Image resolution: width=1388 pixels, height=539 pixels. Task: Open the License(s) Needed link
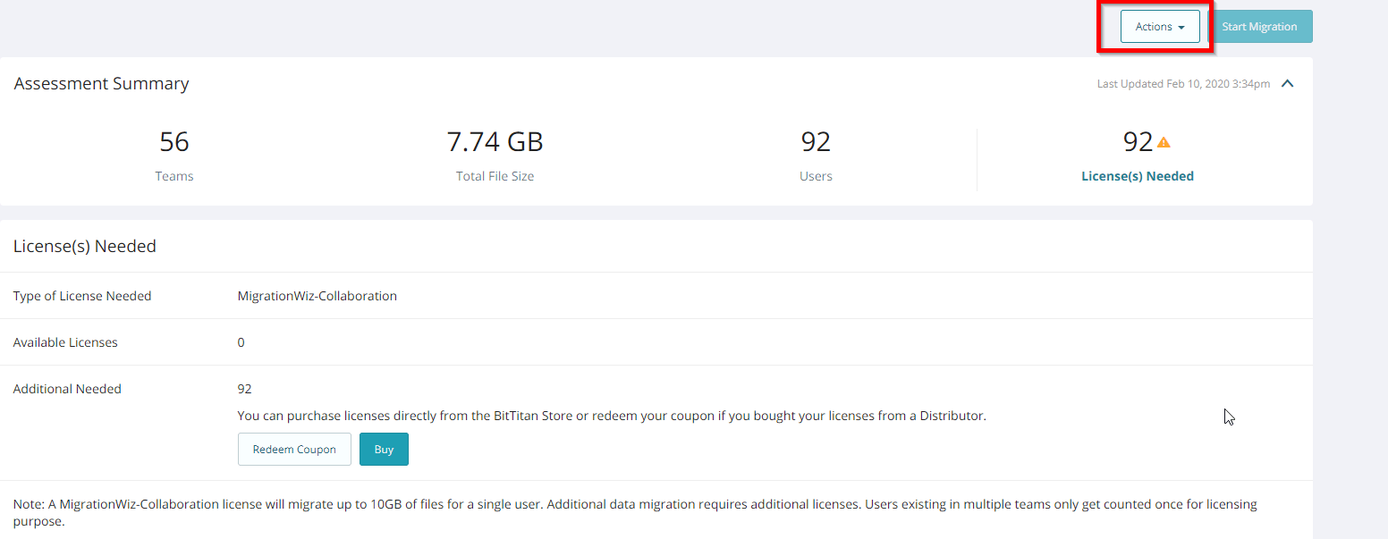(x=1137, y=176)
